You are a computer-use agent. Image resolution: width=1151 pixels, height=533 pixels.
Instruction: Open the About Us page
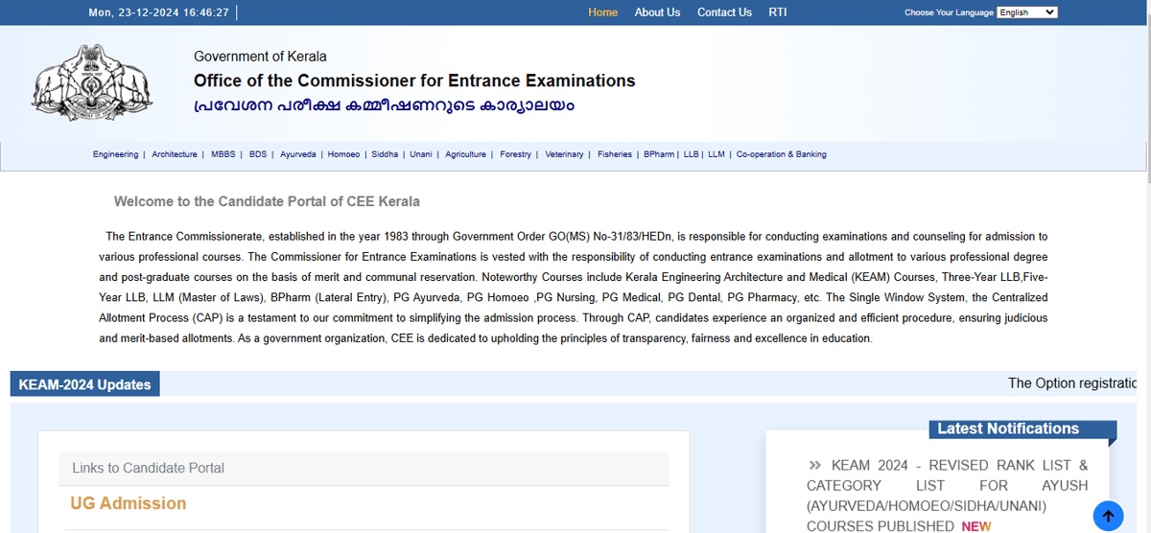point(657,12)
